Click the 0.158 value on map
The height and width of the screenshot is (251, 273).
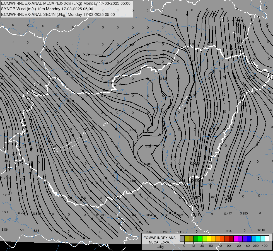[227, 197]
